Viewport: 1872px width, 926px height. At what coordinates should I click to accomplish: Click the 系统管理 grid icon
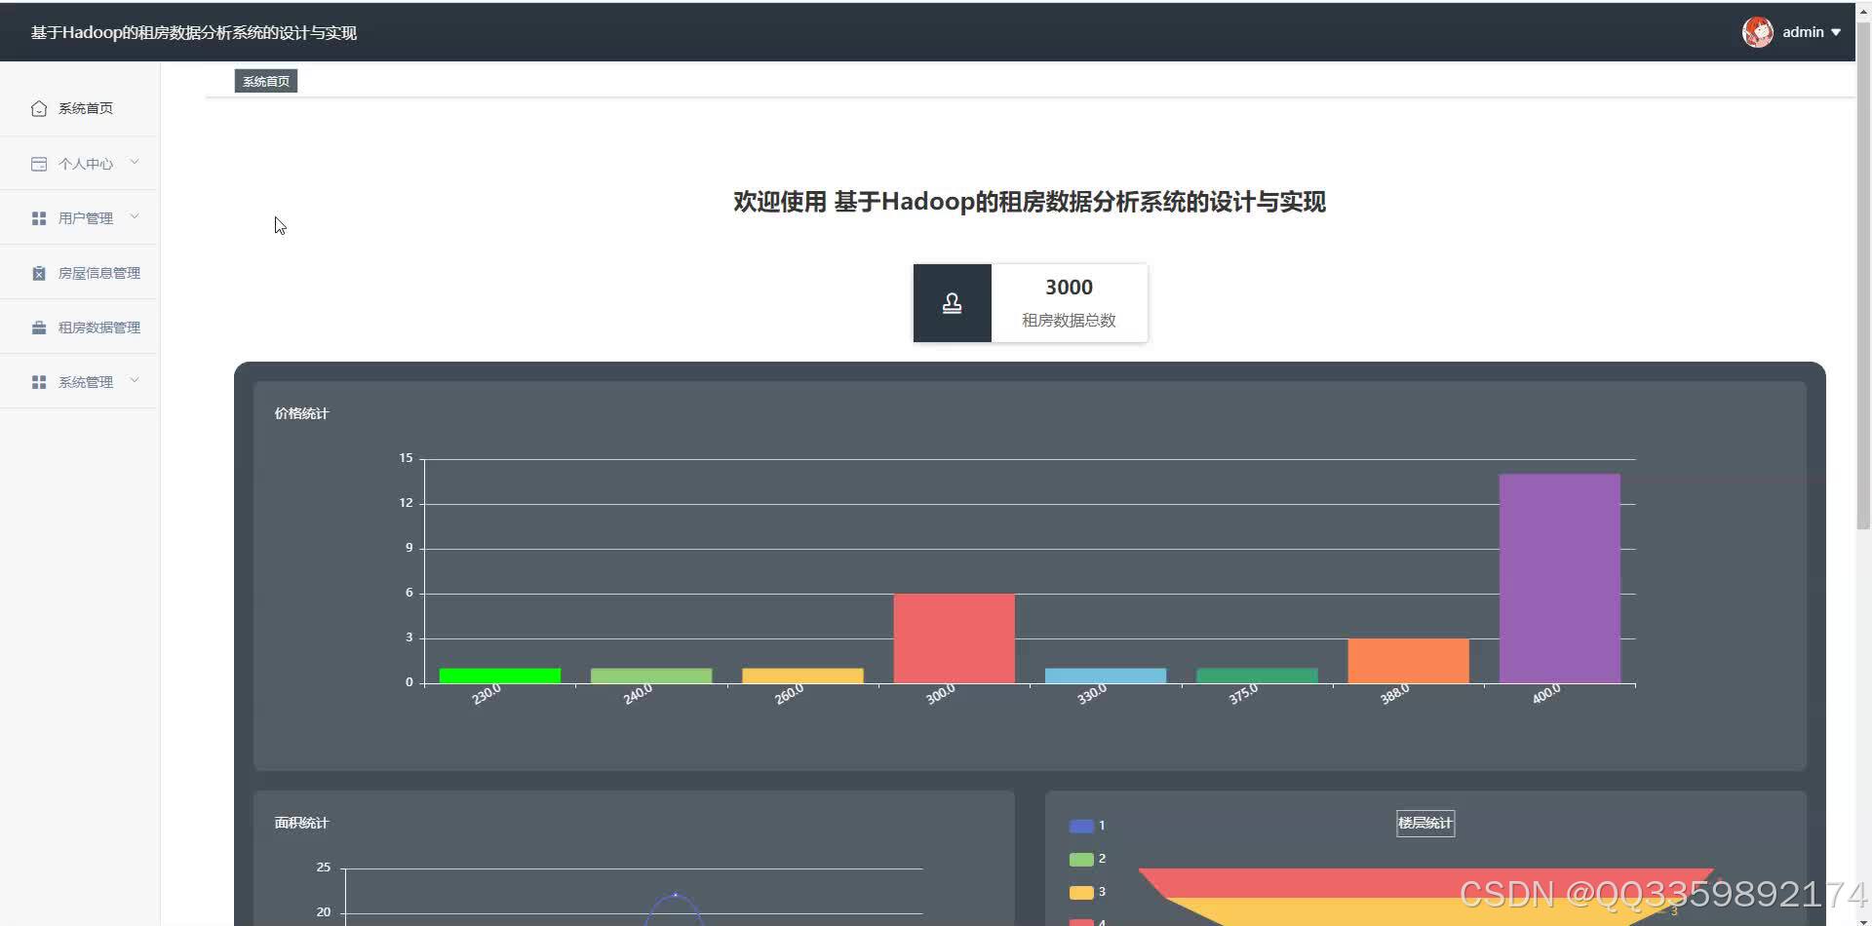tap(39, 382)
